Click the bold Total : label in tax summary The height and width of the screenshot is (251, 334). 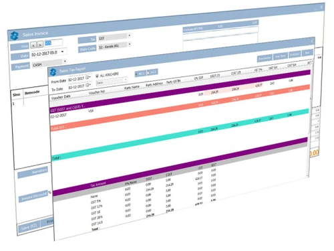click(96, 229)
